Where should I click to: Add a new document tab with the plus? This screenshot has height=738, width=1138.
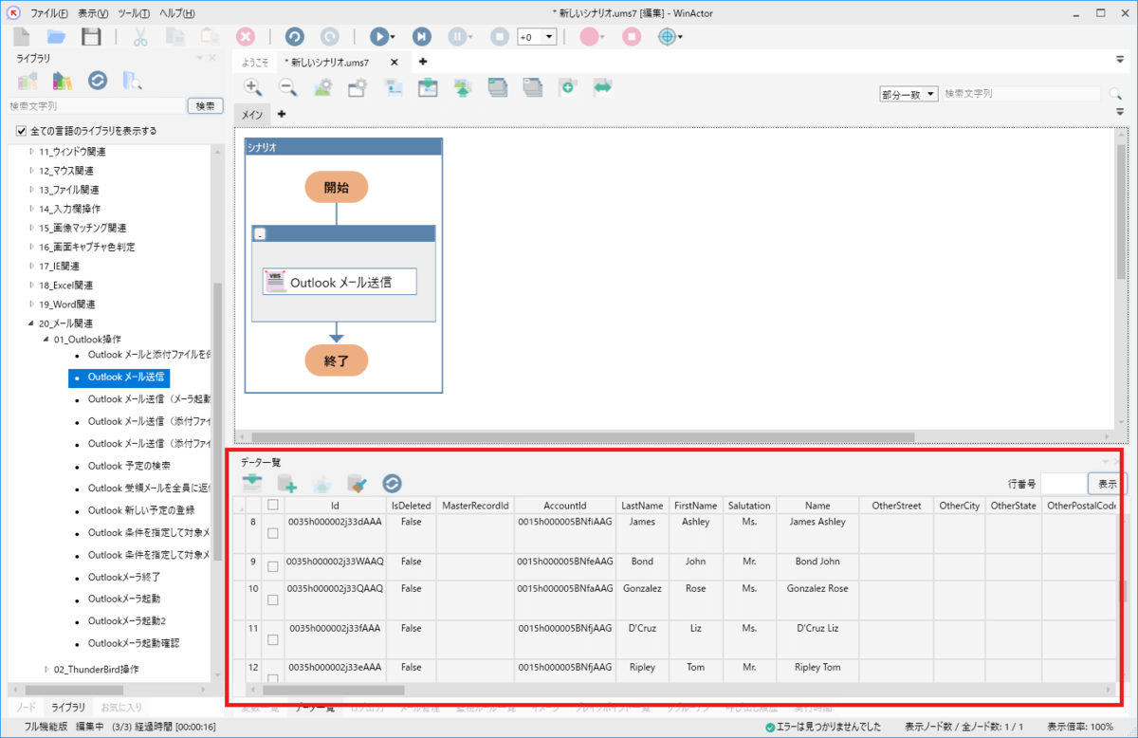422,61
